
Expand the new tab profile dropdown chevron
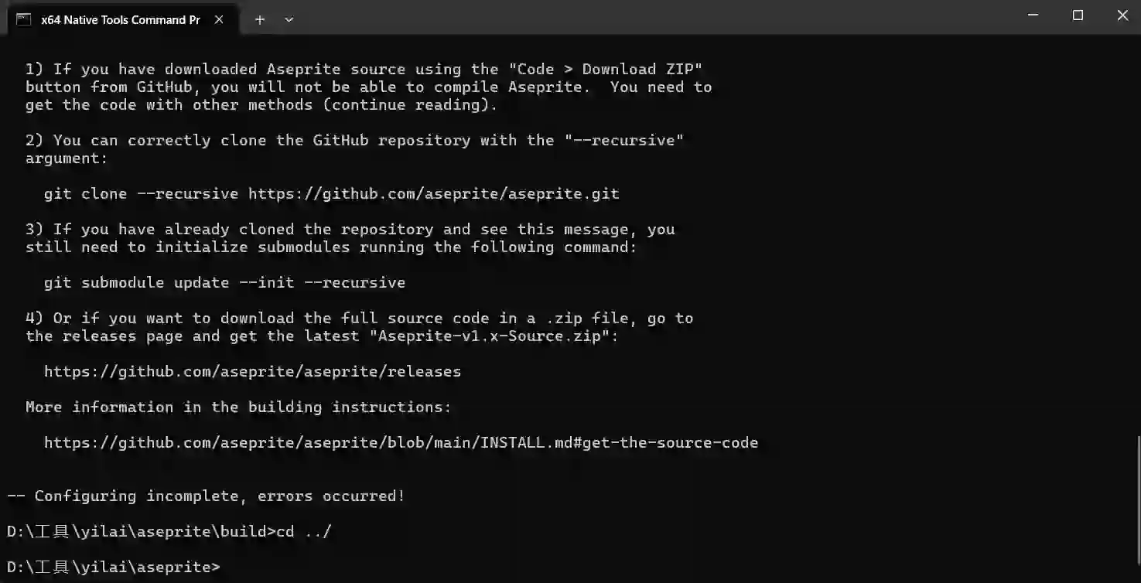[x=289, y=19]
